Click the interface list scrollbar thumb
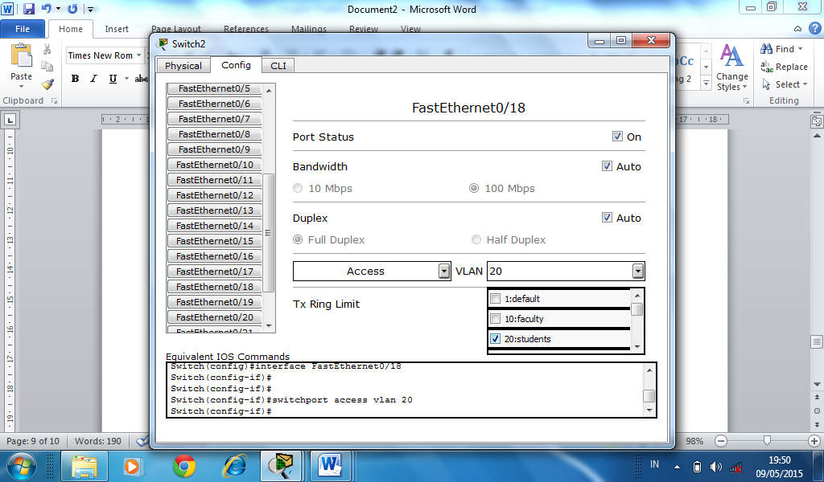824x482 pixels. (x=269, y=233)
